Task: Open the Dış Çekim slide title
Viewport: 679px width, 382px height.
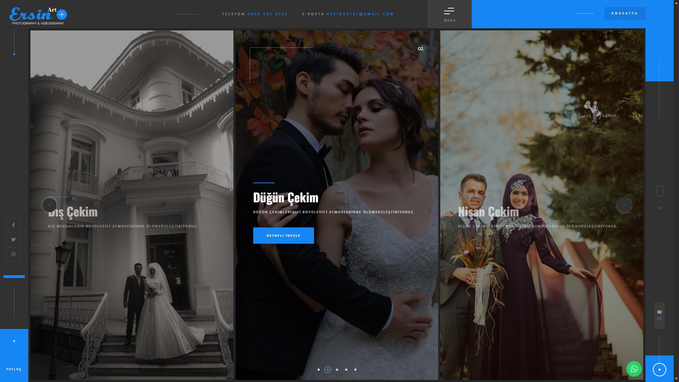Action: click(73, 212)
